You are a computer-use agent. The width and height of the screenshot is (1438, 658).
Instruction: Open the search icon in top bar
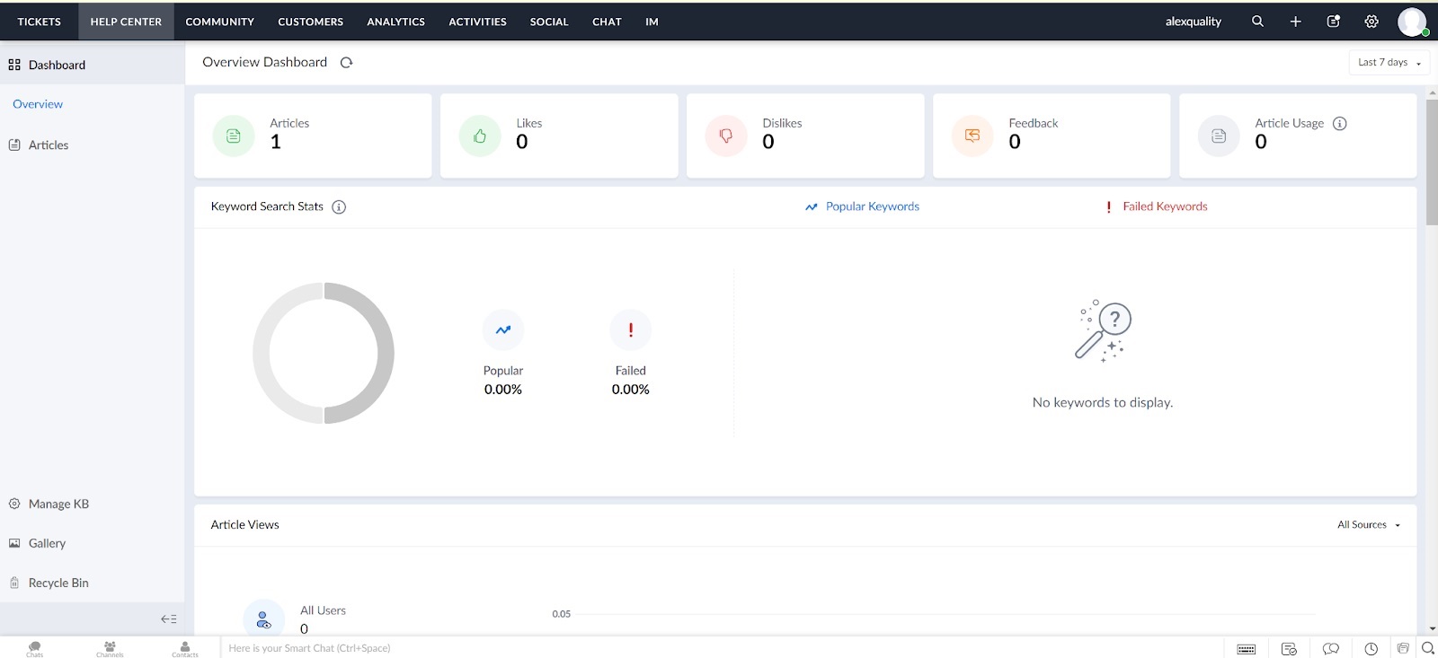tap(1257, 22)
